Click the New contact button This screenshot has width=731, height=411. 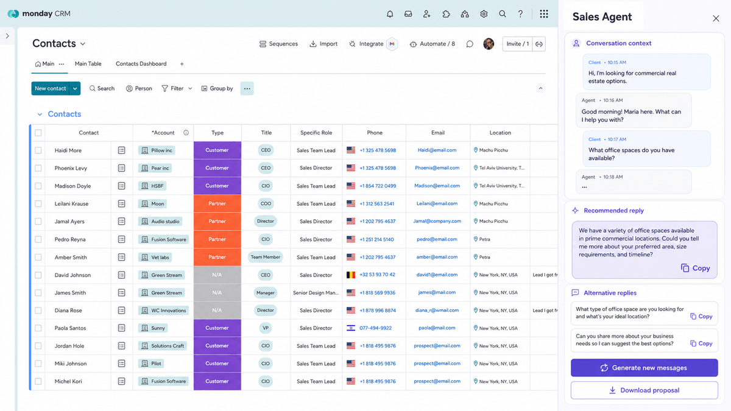point(51,88)
